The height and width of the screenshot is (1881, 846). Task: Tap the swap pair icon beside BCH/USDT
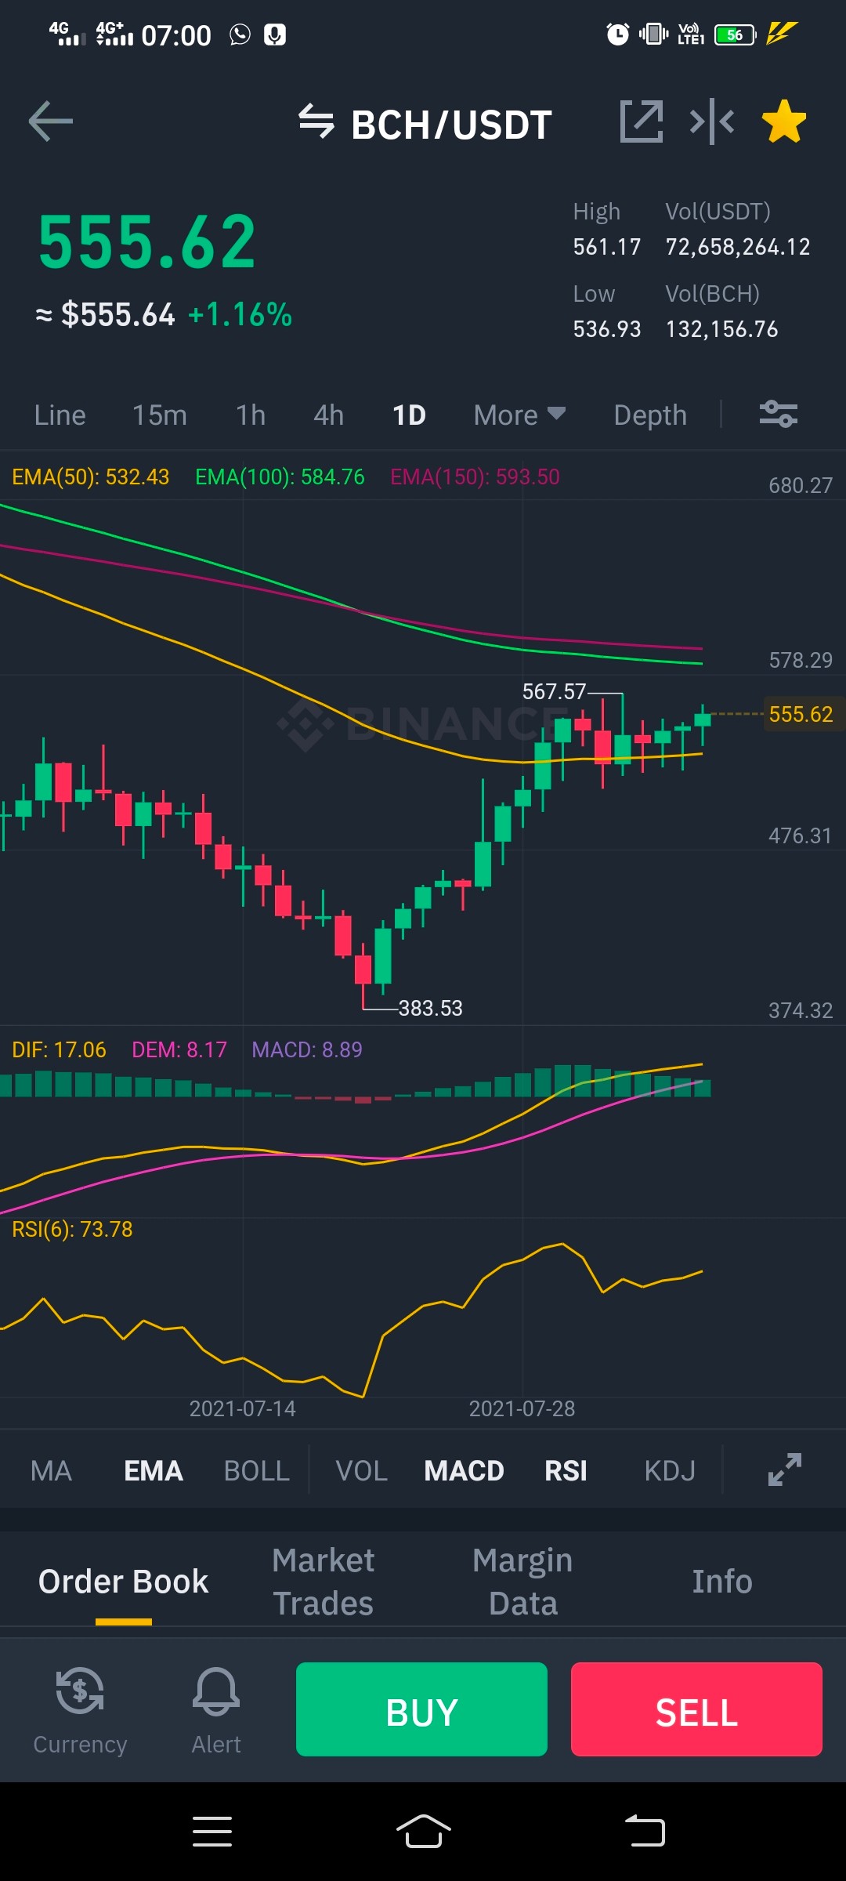tap(316, 121)
